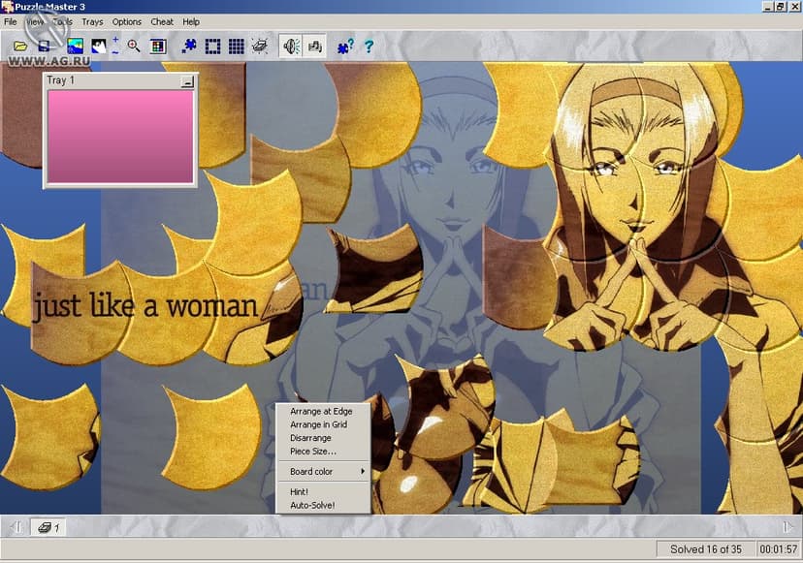The height and width of the screenshot is (563, 803).
Task: Click the blue question mark help icon
Action: [369, 47]
